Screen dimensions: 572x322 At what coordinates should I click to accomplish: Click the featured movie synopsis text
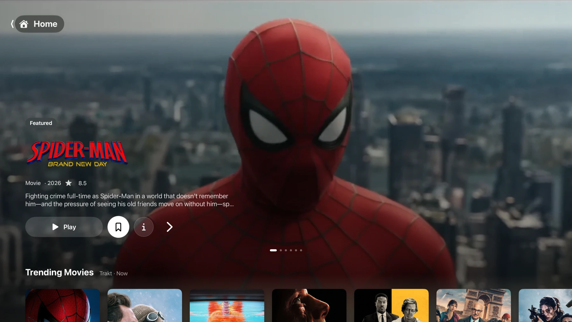tap(130, 200)
